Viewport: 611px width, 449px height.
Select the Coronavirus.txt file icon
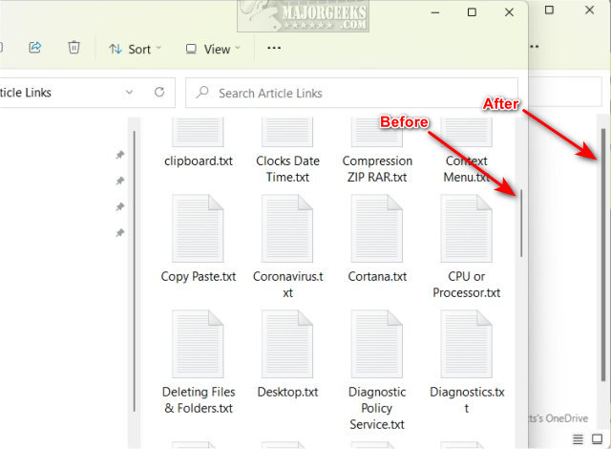click(287, 228)
